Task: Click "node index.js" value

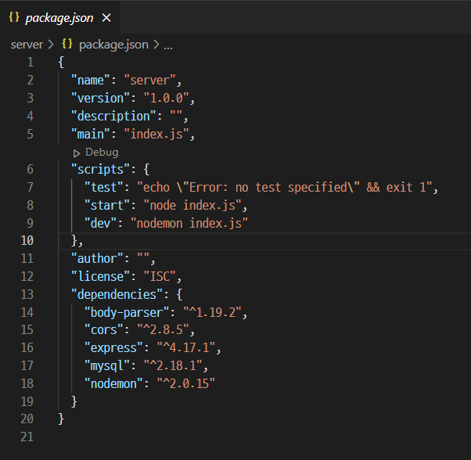Action: (x=192, y=206)
